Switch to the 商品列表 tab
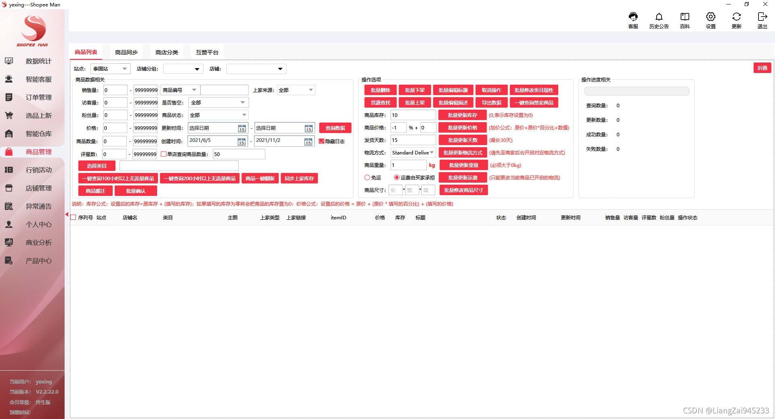This screenshot has height=419, width=775. (86, 52)
